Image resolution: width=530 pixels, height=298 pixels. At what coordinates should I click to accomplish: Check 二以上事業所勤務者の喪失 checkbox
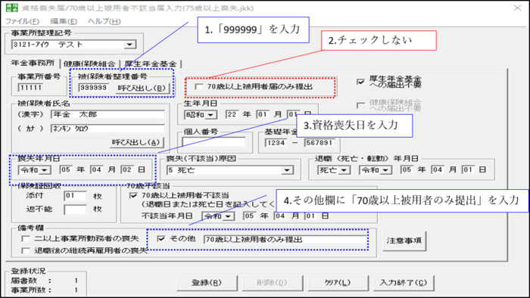point(26,239)
